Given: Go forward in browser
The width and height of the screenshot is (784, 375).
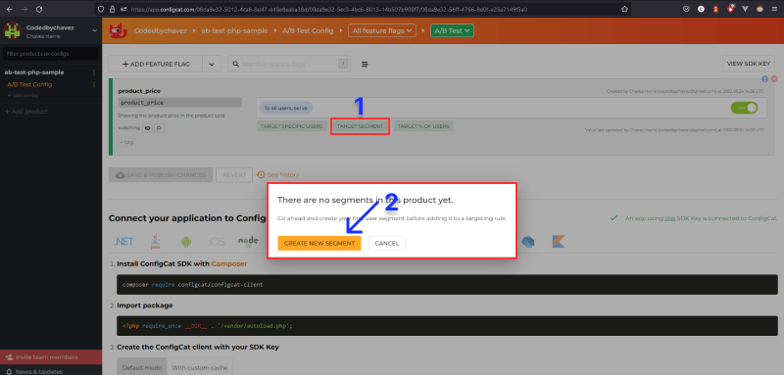Looking at the screenshot, I should tap(24, 9).
